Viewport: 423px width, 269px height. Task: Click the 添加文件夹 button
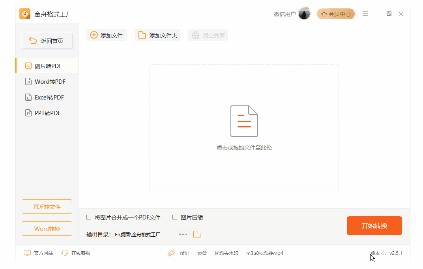[x=157, y=35]
